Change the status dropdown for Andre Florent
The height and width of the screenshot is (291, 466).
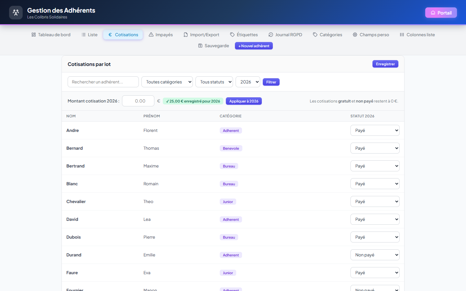(375, 130)
